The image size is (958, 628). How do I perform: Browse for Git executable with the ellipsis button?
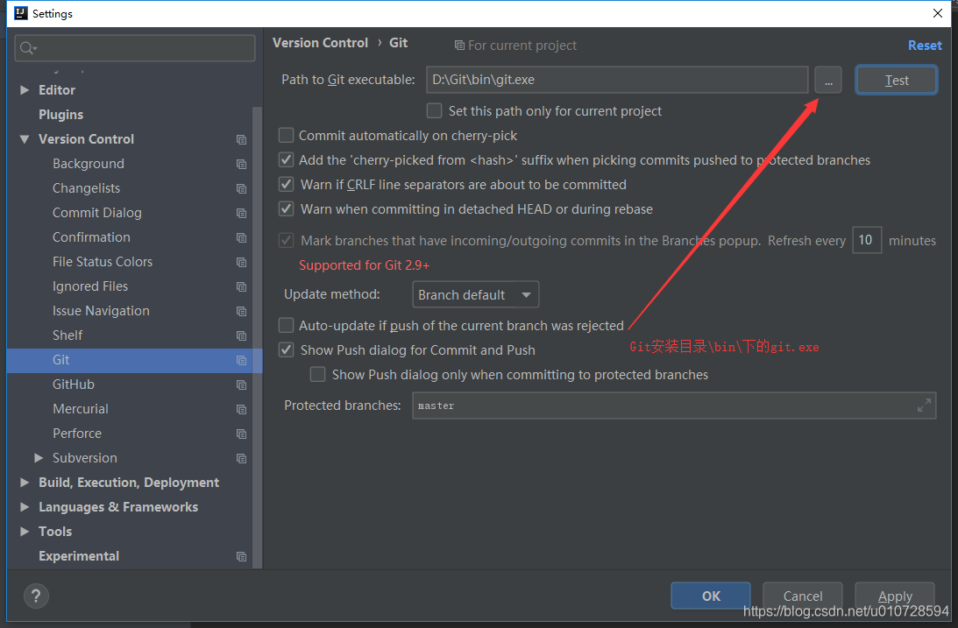pyautogui.click(x=828, y=80)
